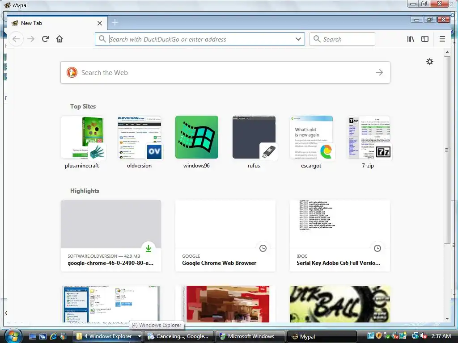Click the magnifier in the small Search box
The image size is (458, 343).
317,39
